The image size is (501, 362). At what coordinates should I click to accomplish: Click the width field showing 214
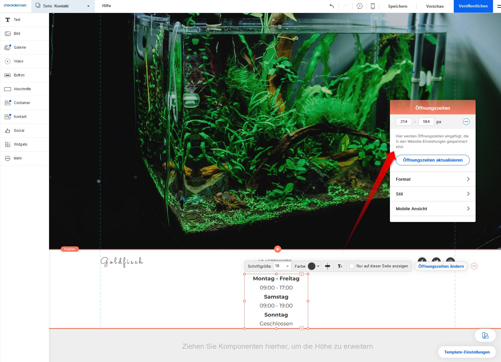[x=404, y=122]
